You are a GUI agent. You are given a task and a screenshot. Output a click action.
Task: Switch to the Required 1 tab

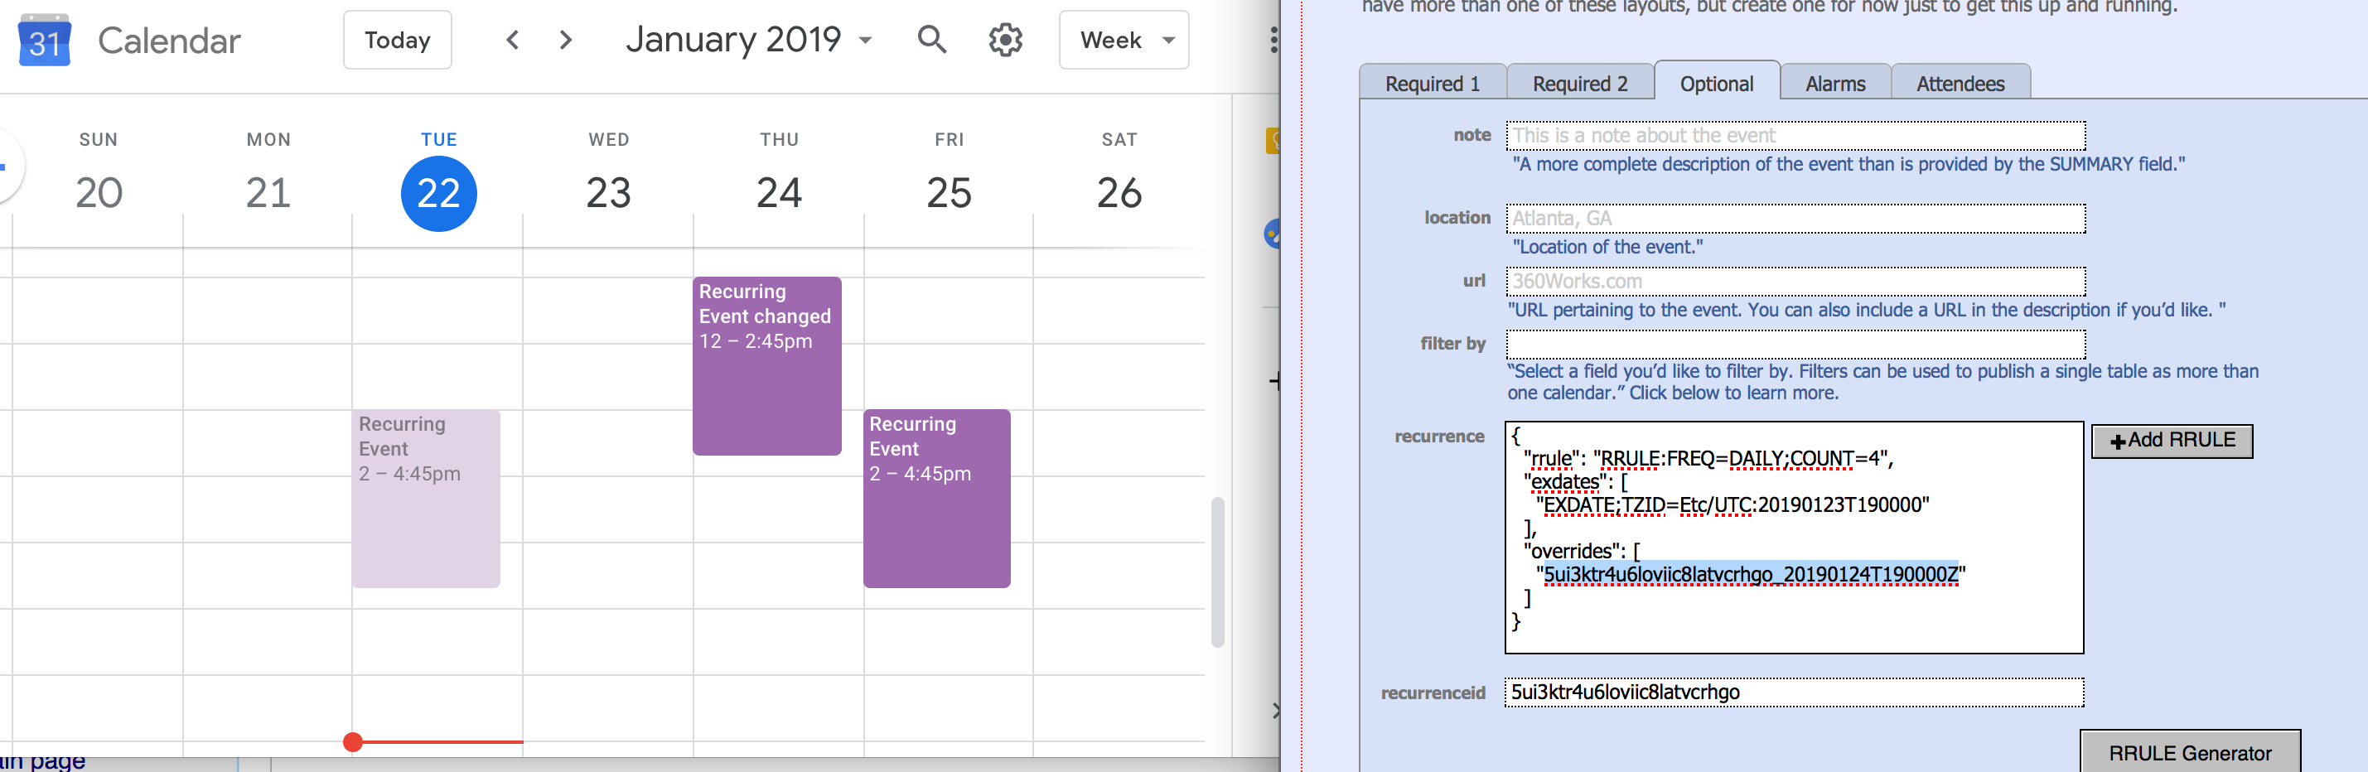coord(1433,83)
